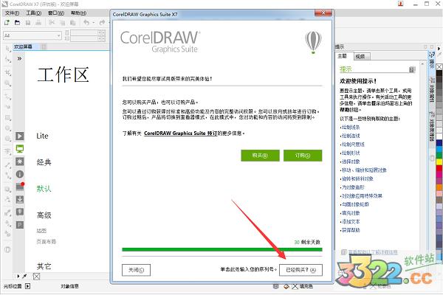Image resolution: width=443 pixels, height=295 pixels.
Task: Click the green trial days progress bar
Action: coord(222,249)
